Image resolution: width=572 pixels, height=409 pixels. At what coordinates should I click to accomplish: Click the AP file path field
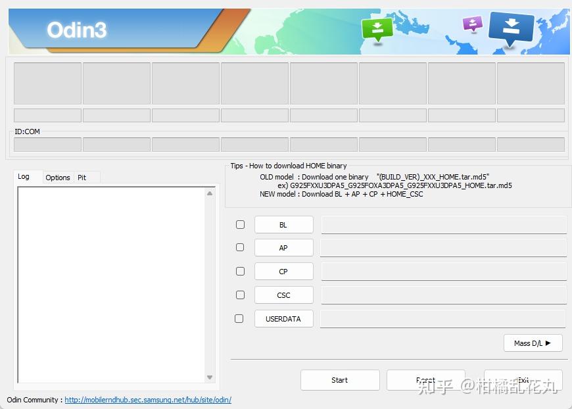click(x=444, y=248)
